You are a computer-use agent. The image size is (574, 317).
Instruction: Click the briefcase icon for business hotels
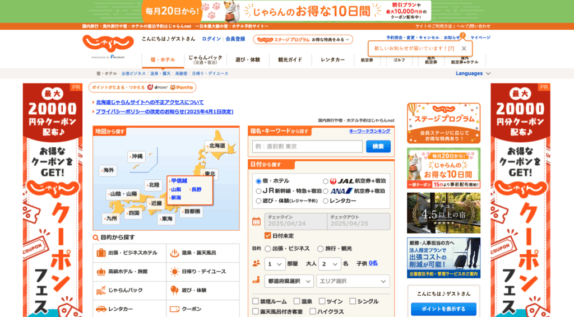coord(101,253)
